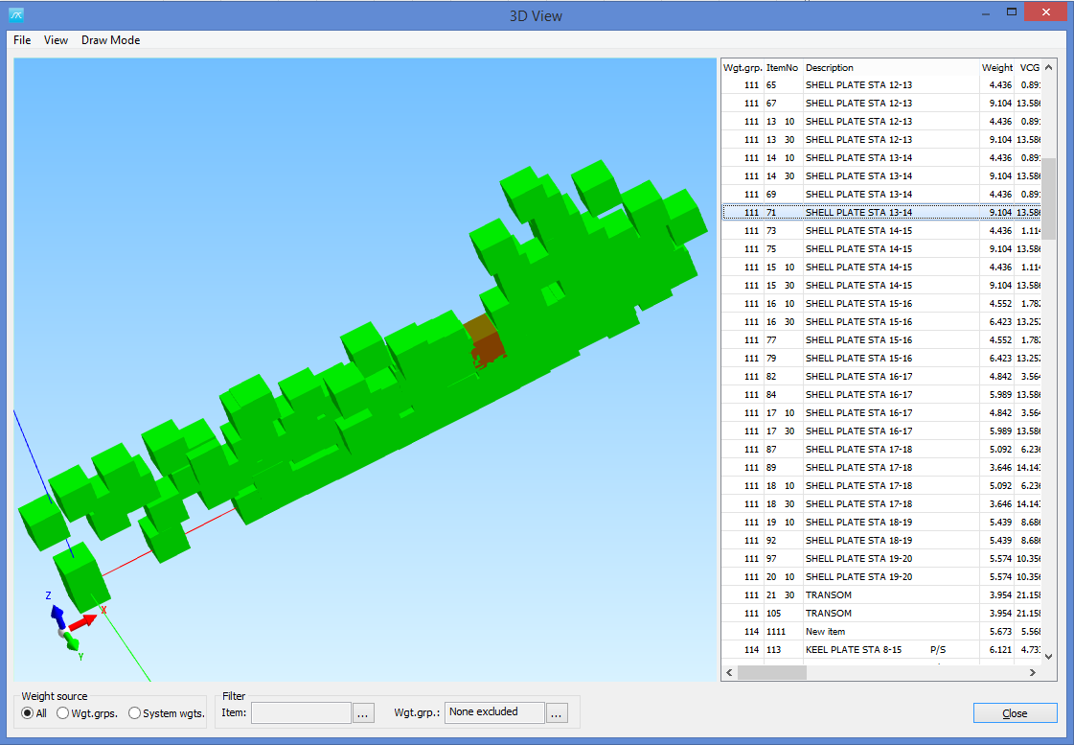
Task: Open the File menu
Action: pos(21,40)
